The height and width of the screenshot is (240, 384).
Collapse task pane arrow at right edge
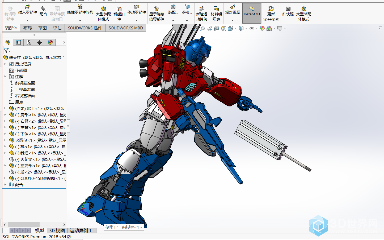pyautogui.click(x=380, y=28)
